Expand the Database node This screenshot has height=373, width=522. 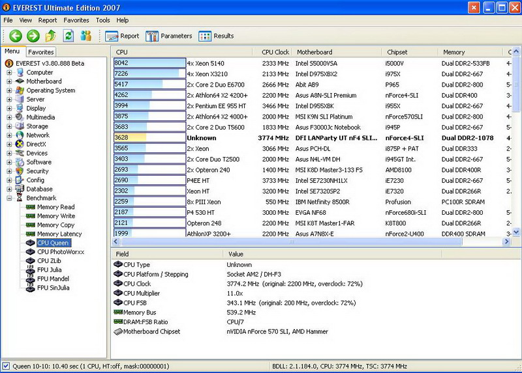point(9,189)
